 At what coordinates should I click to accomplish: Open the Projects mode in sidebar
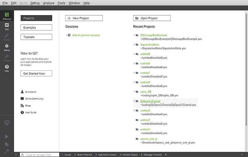tap(7, 58)
